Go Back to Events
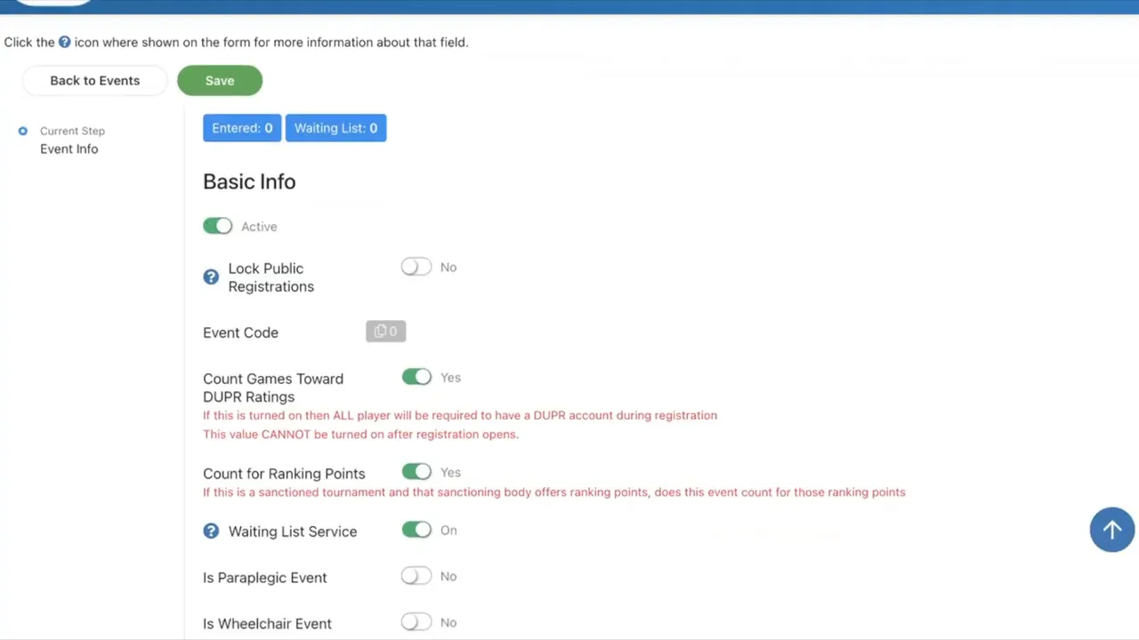The height and width of the screenshot is (640, 1139). pyautogui.click(x=94, y=80)
